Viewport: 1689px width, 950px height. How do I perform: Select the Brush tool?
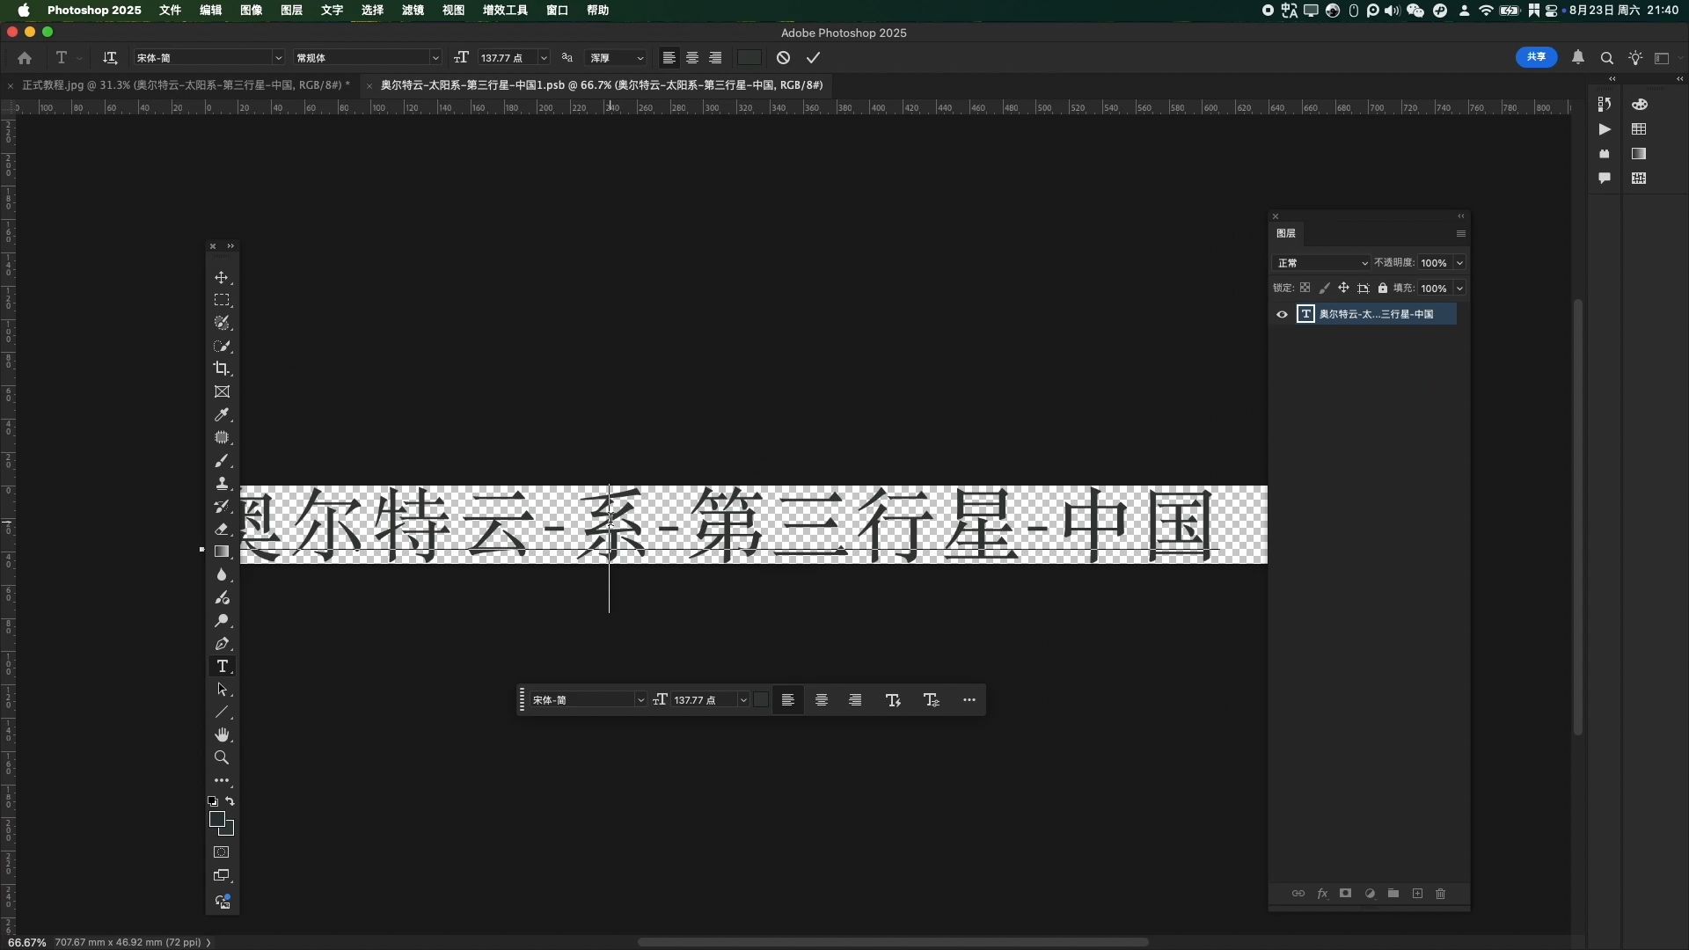(222, 461)
